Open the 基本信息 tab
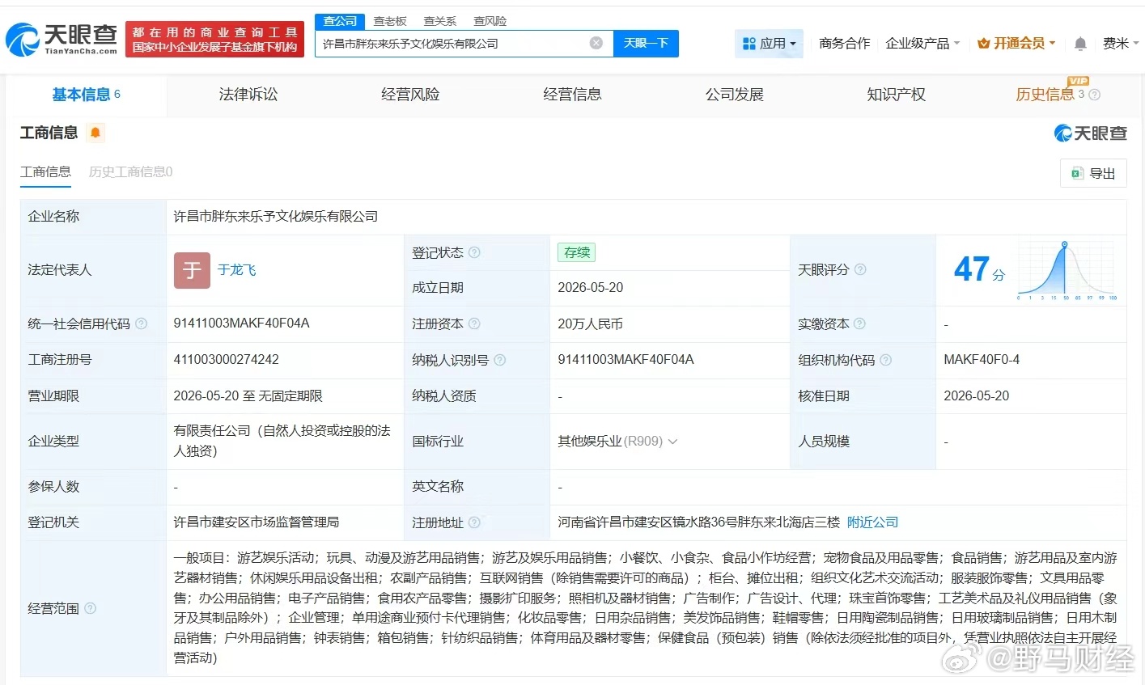This screenshot has height=685, width=1145. pos(87,95)
